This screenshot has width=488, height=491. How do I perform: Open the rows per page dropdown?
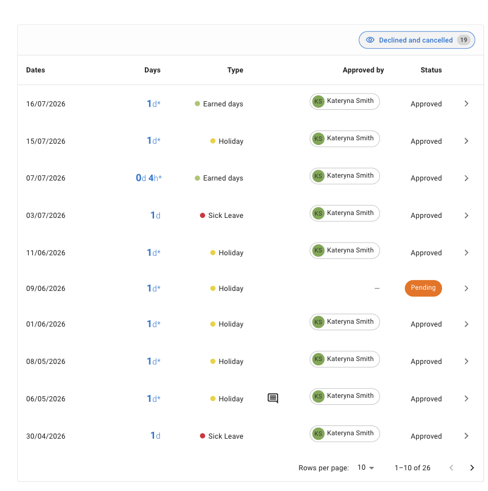click(366, 468)
